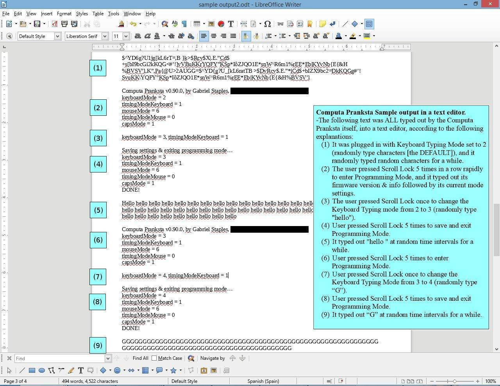The width and height of the screenshot is (500, 386).
Task: Select the Ellipse drawing tool
Action: point(42,370)
